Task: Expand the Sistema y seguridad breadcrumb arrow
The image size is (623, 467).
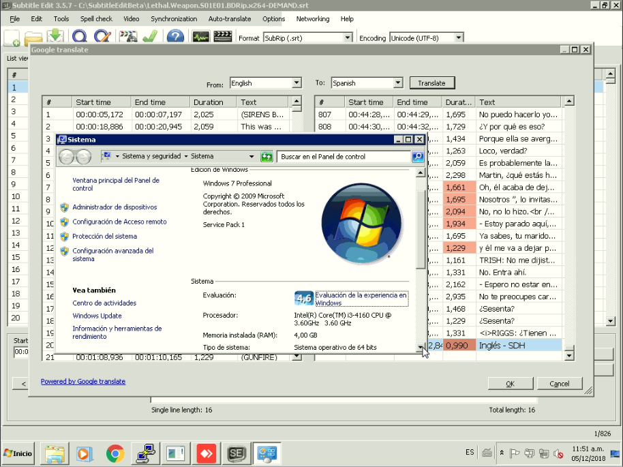Action: 185,157
